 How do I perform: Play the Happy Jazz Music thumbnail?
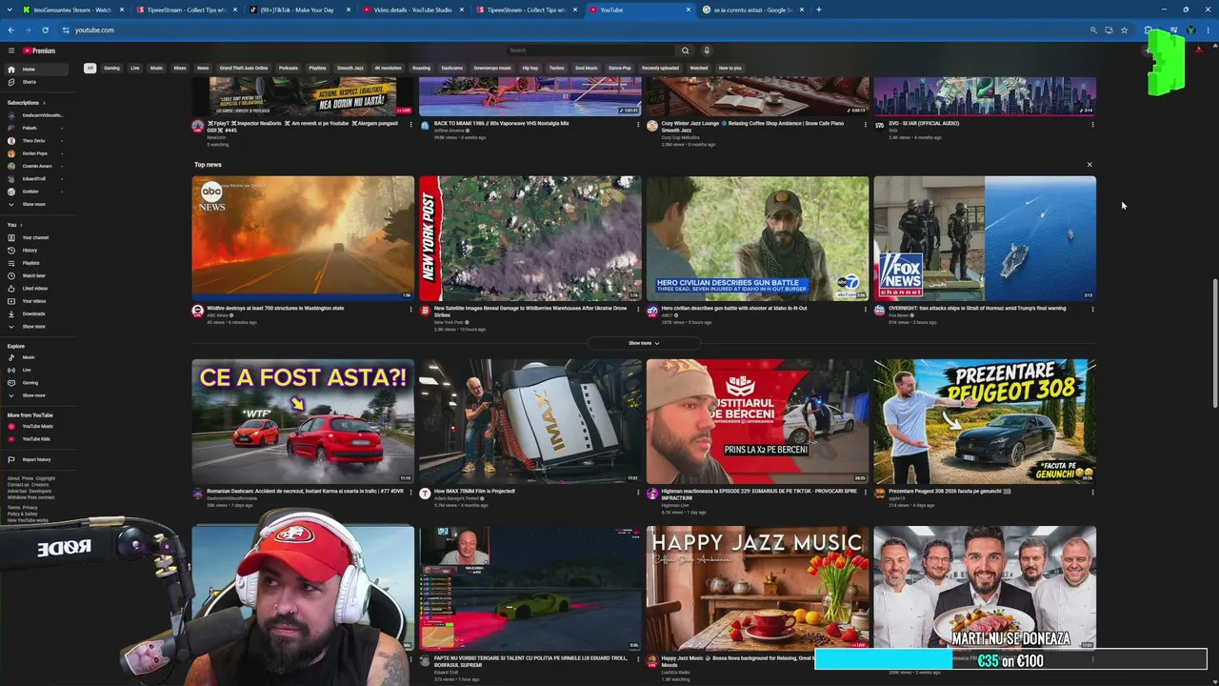coord(757,588)
